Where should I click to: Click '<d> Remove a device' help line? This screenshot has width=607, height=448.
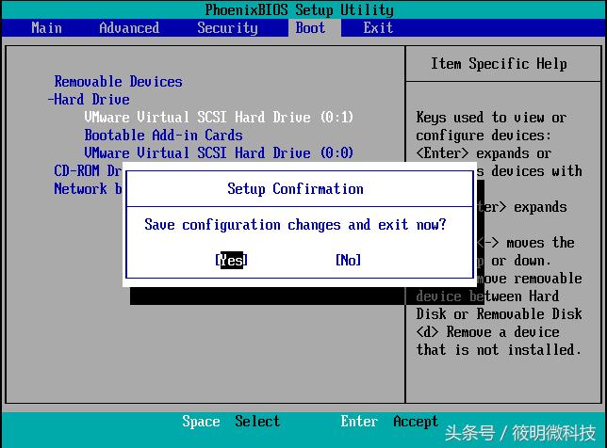tap(488, 332)
